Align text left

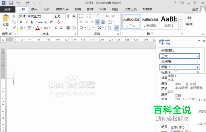81,22
